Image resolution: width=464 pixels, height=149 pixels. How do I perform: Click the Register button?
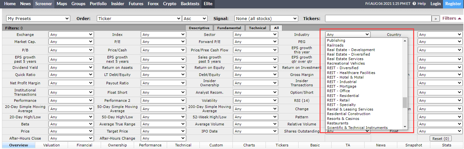[x=453, y=4]
